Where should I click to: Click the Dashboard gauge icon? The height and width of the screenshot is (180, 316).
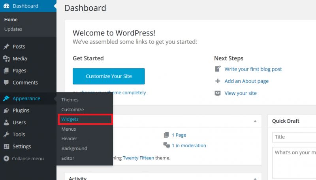(6, 6)
